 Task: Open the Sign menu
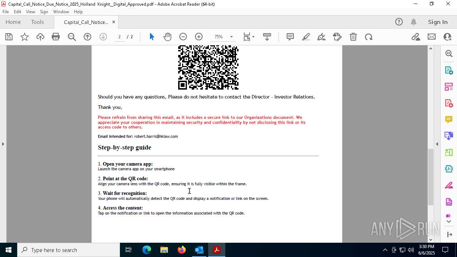tap(44, 12)
